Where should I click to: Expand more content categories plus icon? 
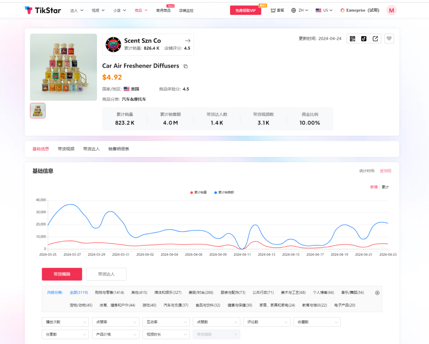point(377,293)
